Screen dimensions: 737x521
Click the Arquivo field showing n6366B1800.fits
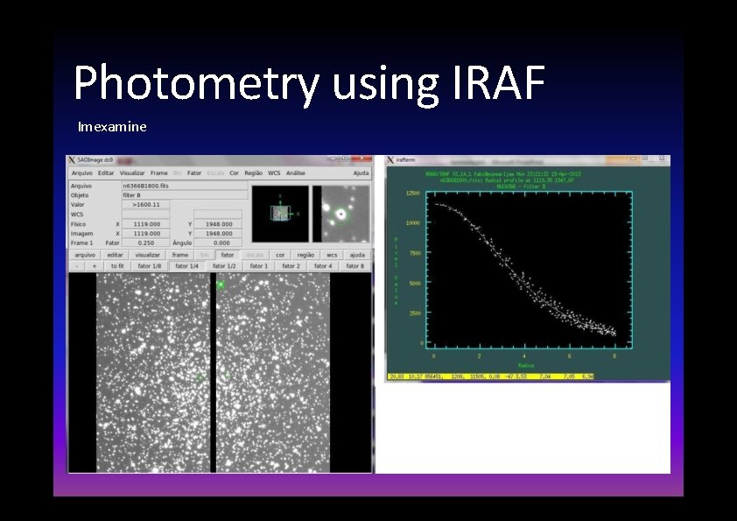(185, 186)
